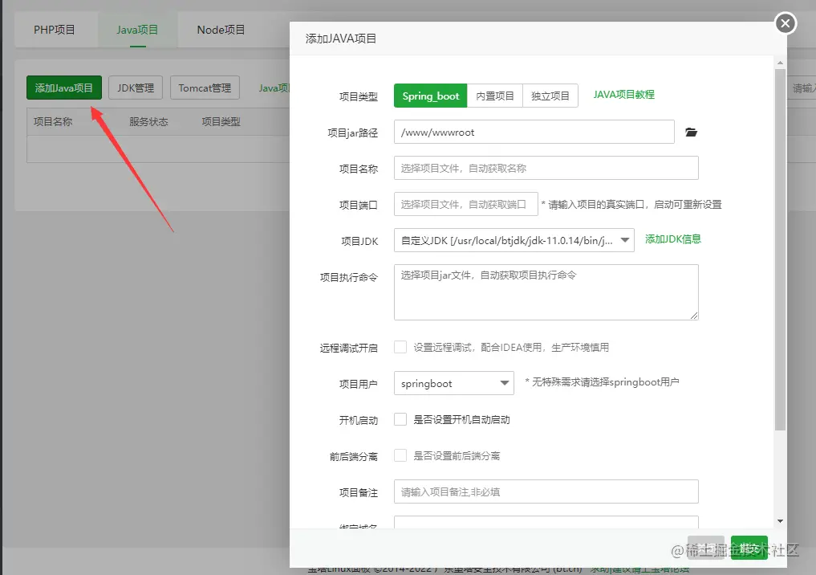Select 独立项目 project type
The width and height of the screenshot is (816, 575).
tap(550, 96)
